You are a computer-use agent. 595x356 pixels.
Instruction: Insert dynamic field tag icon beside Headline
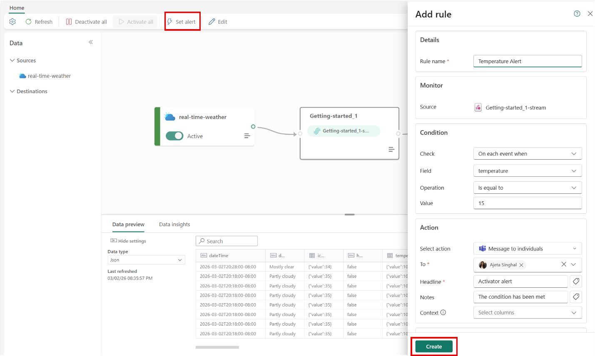[576, 281]
